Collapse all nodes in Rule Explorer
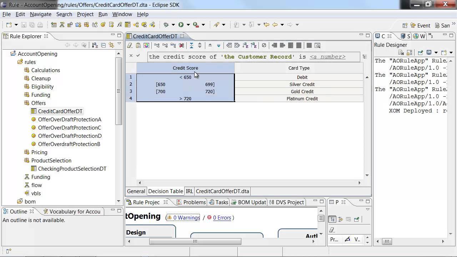This screenshot has height=257, width=457. tap(104, 45)
